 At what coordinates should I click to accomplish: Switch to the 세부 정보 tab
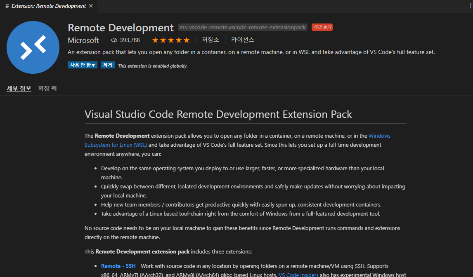click(19, 88)
